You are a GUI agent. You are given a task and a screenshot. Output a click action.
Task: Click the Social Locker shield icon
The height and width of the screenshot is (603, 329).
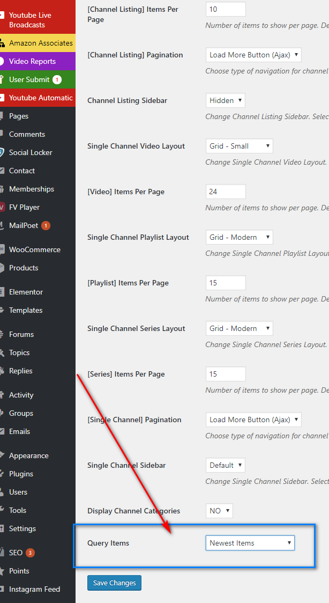tap(2, 152)
